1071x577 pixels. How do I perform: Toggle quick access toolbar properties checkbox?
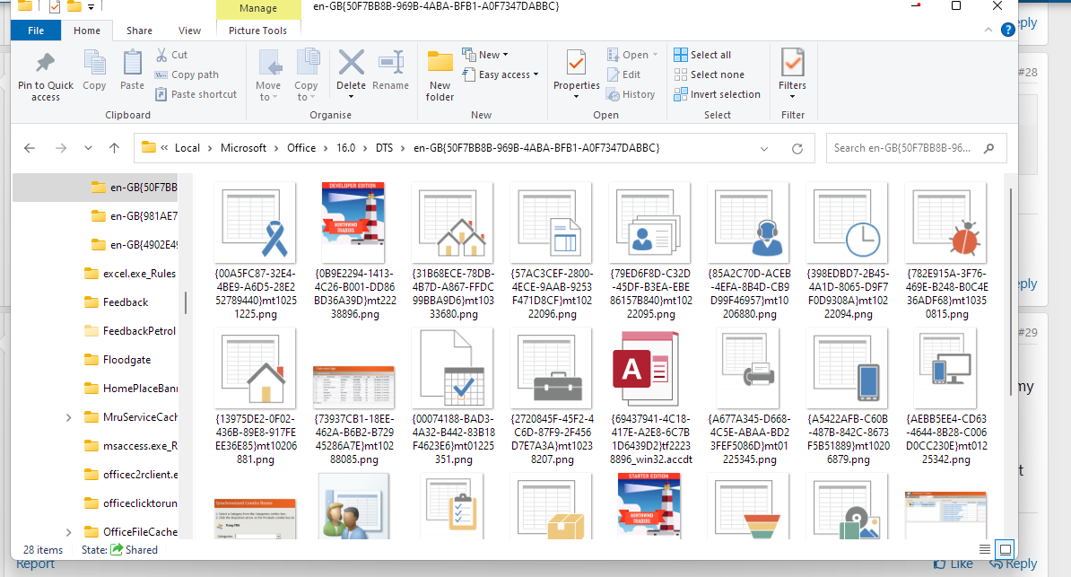tap(55, 7)
